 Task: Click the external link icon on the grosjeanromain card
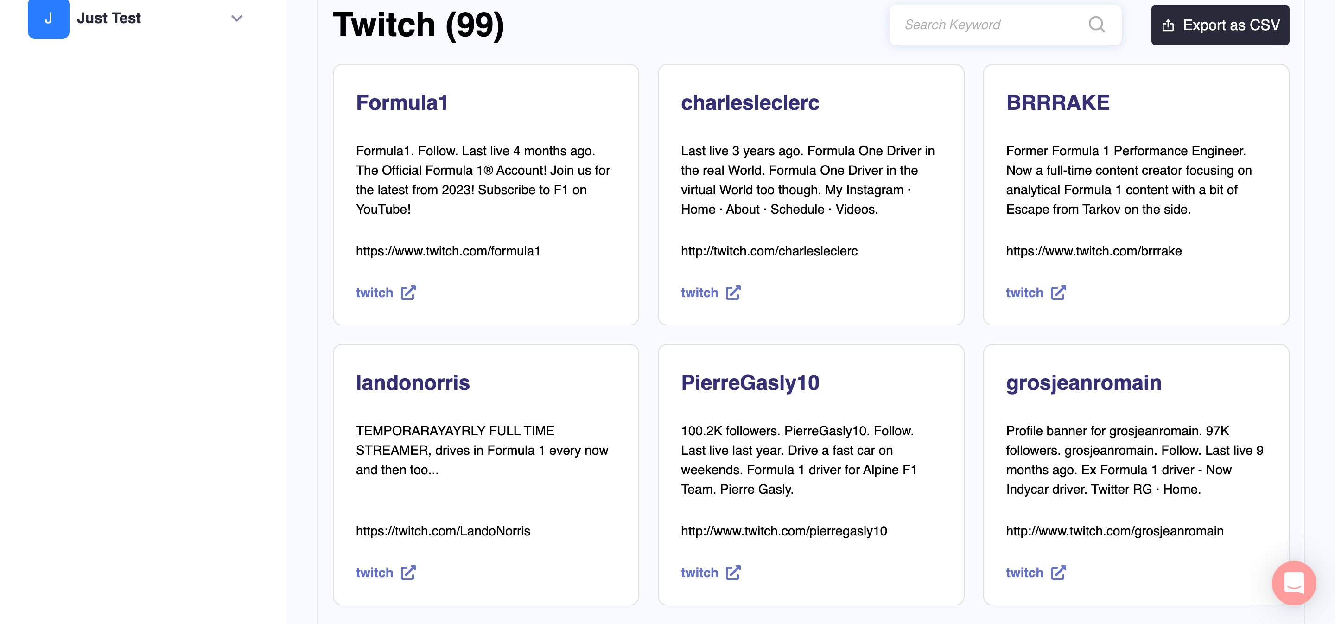pos(1058,573)
